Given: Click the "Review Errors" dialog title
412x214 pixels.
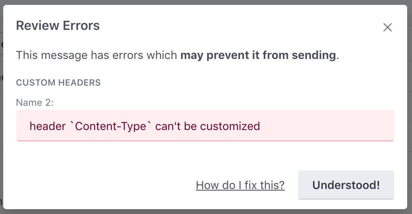Looking at the screenshot, I should [58, 26].
